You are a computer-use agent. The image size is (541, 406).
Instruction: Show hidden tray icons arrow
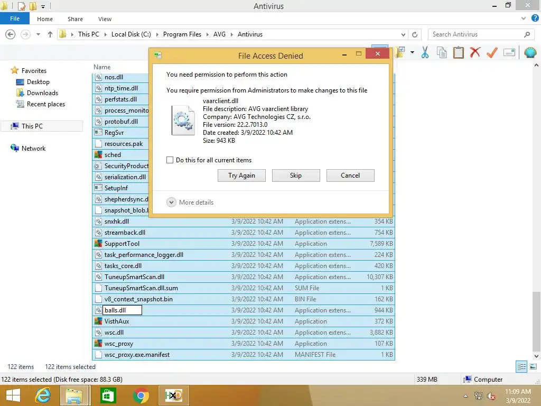(x=466, y=396)
